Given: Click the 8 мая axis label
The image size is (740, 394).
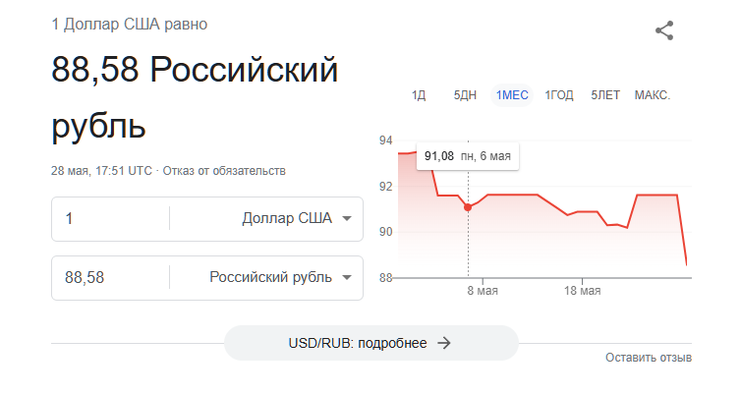Looking at the screenshot, I should (483, 291).
